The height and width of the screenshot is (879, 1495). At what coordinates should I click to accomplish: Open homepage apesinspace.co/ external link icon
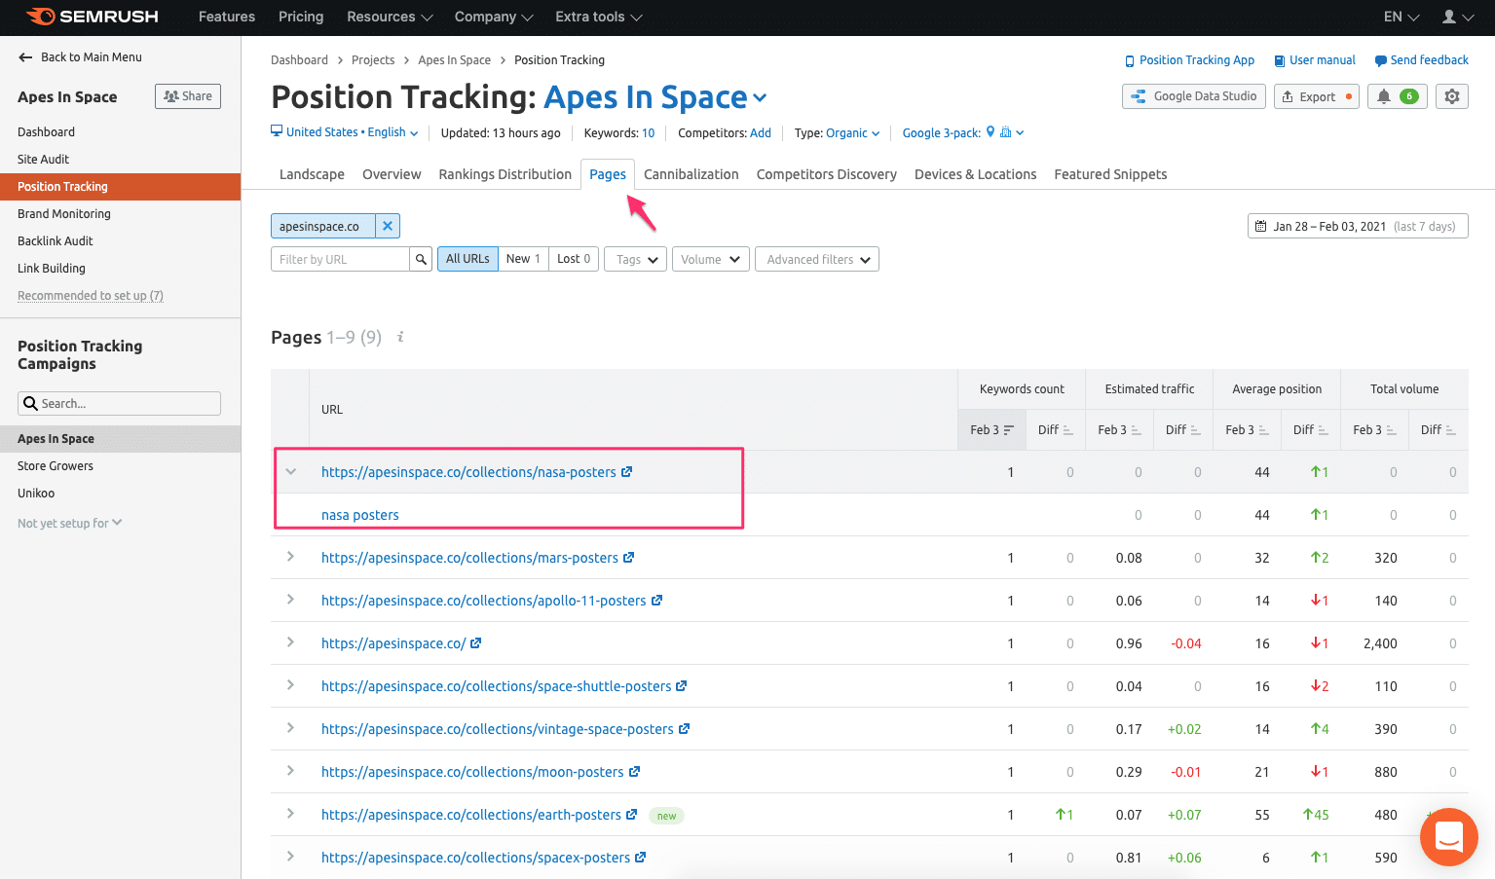tap(476, 643)
